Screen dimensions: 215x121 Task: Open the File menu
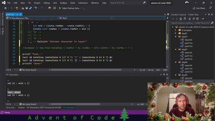click(9, 3)
